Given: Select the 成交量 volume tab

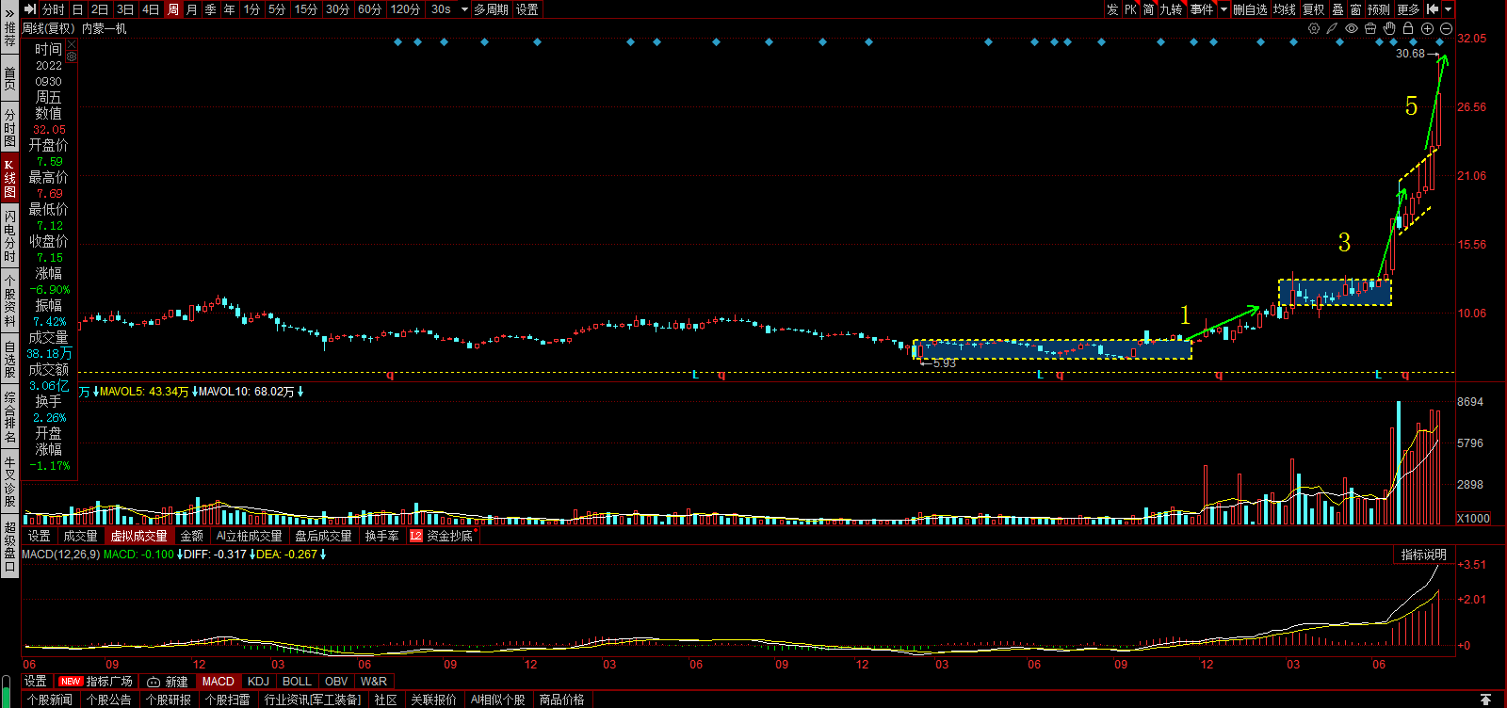Looking at the screenshot, I should [x=80, y=536].
